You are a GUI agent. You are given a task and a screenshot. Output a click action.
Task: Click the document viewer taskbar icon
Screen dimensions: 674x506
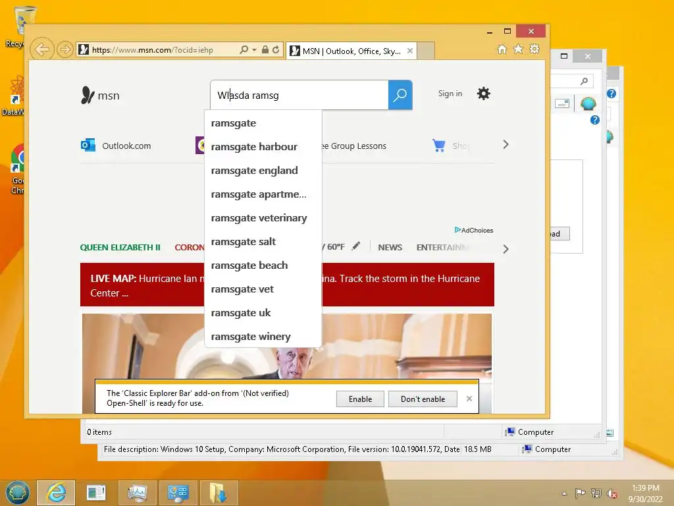(x=96, y=493)
